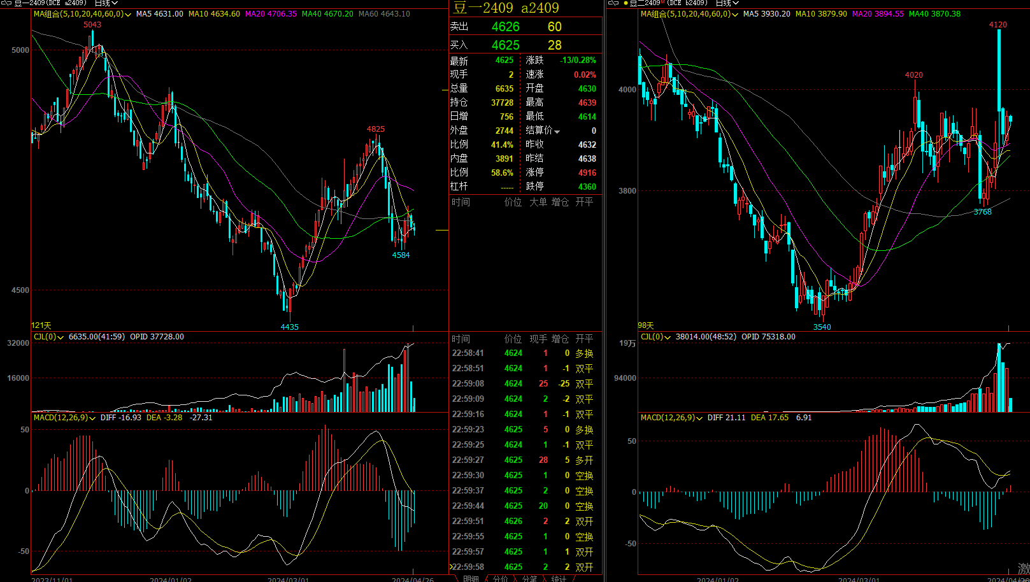Click the yellow dot marker before 豆二2409
This screenshot has width=1030, height=582.
tap(626, 3)
